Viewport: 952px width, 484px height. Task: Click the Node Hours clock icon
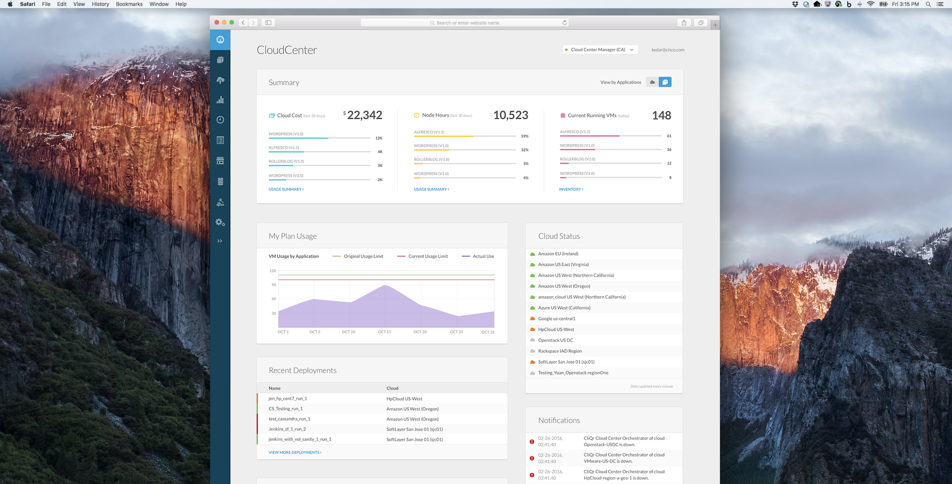coord(416,115)
